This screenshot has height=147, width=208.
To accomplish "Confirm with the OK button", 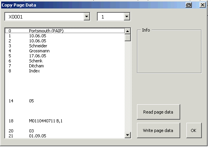I will click(x=194, y=130).
